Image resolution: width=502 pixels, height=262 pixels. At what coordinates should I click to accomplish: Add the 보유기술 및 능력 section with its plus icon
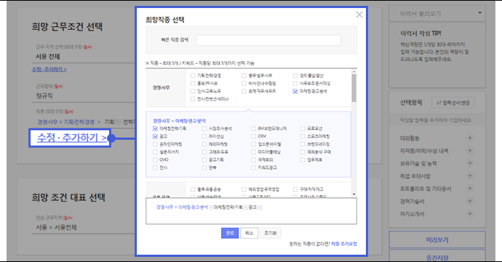point(470,163)
